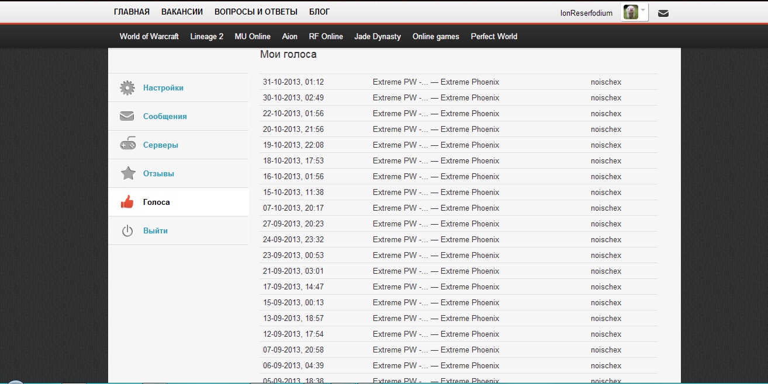Viewport: 768px width, 384px height.
Task: Click date 31-10-2013, 01:12
Action: (293, 82)
